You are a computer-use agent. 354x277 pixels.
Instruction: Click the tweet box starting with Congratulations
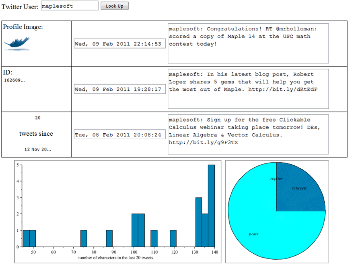(x=248, y=43)
